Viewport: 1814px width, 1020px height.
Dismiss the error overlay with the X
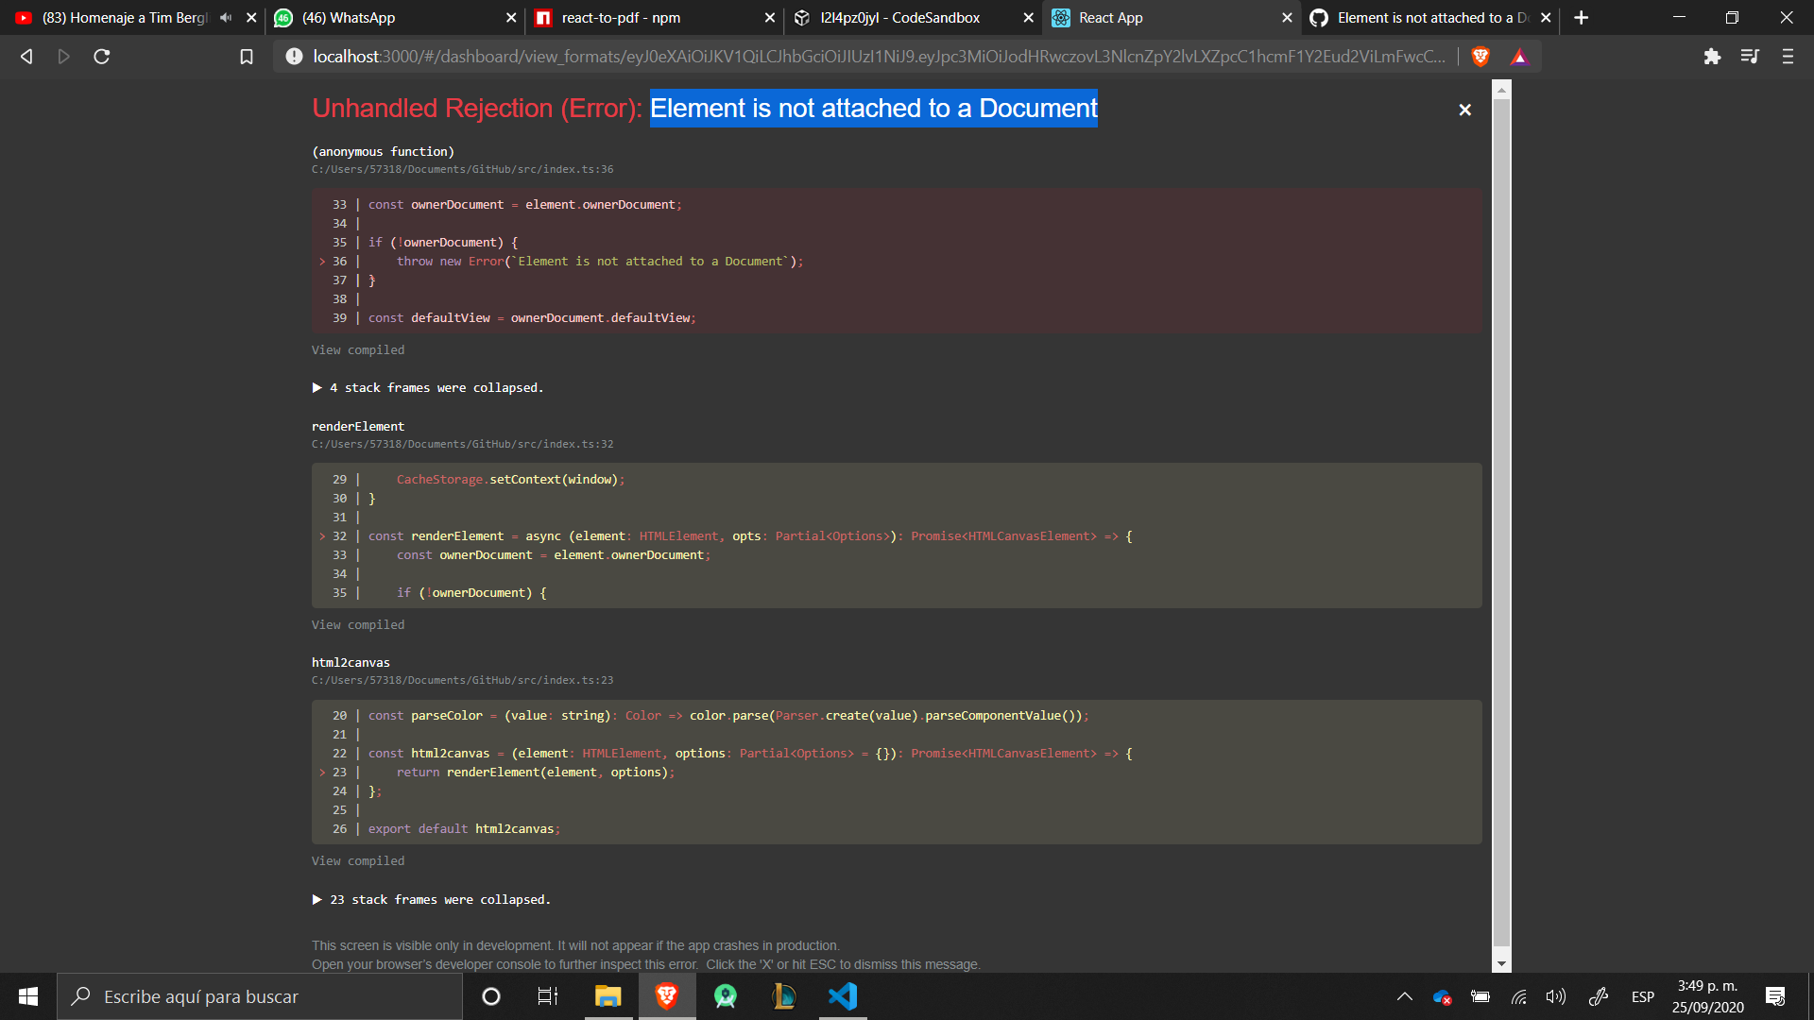[1464, 110]
